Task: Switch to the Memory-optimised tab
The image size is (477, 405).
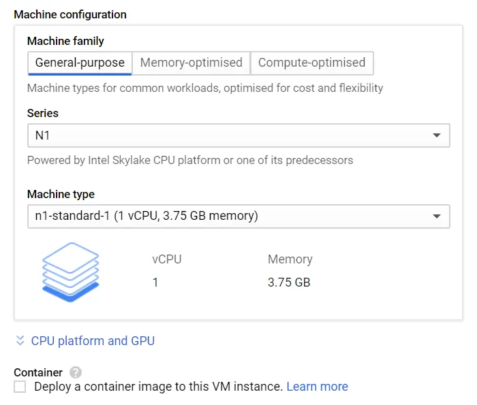Action: point(191,63)
